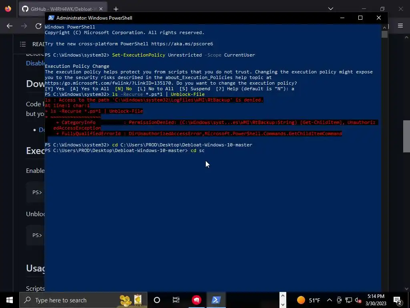
Task: Open Cortana circle icon on taskbar
Action: pyautogui.click(x=157, y=300)
